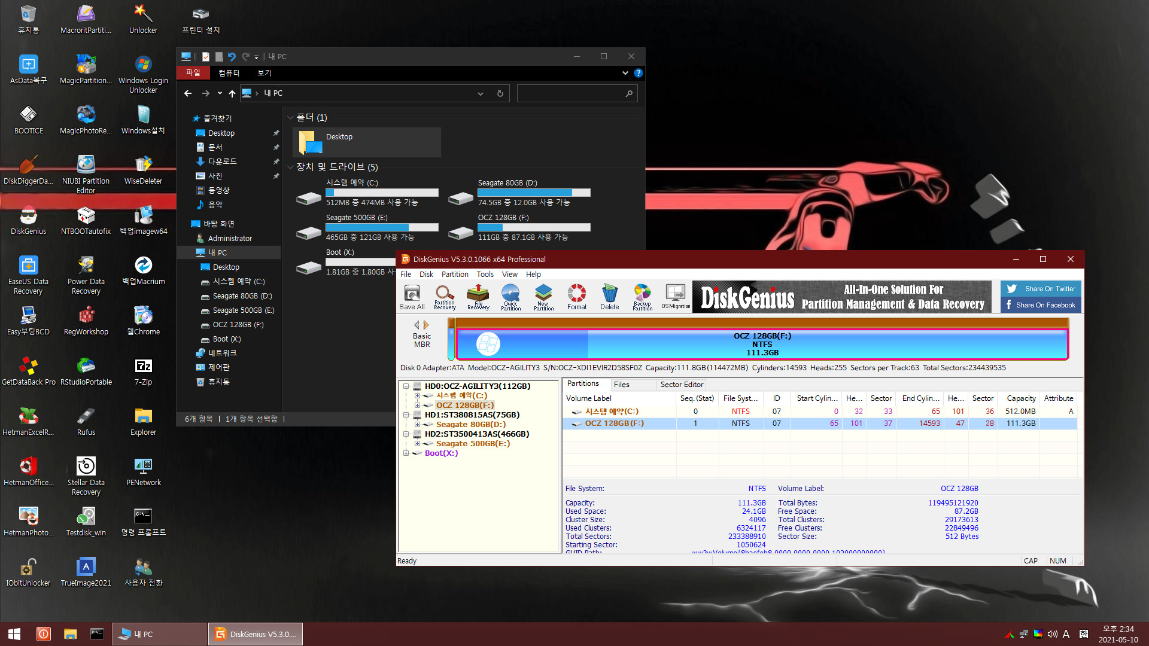Screen dimensions: 1149x646
Task: Open the BOOTICE desktop icon
Action: (x=29, y=120)
